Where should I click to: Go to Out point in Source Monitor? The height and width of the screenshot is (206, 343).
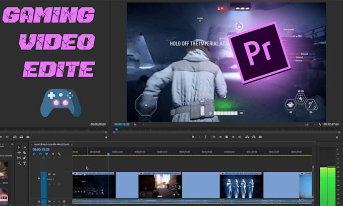point(7,137)
